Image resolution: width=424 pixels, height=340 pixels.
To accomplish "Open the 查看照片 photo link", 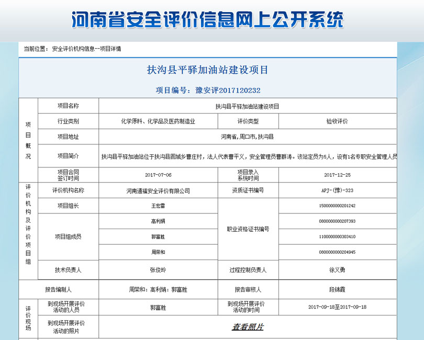I will tap(248, 327).
